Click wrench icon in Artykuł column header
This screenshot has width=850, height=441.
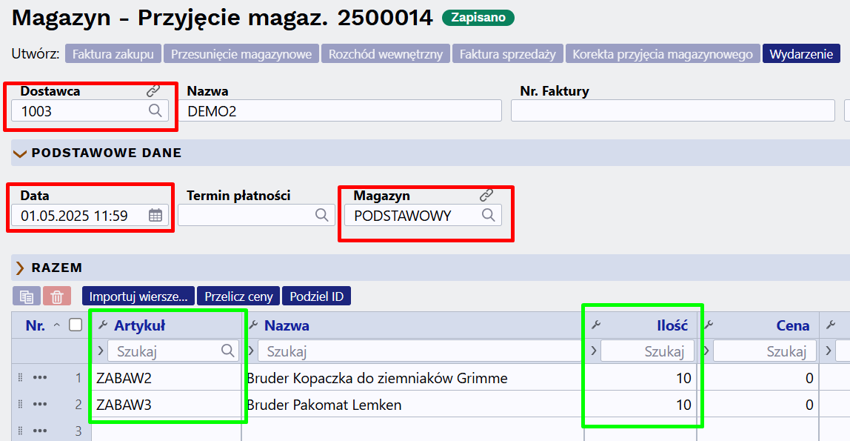point(103,325)
